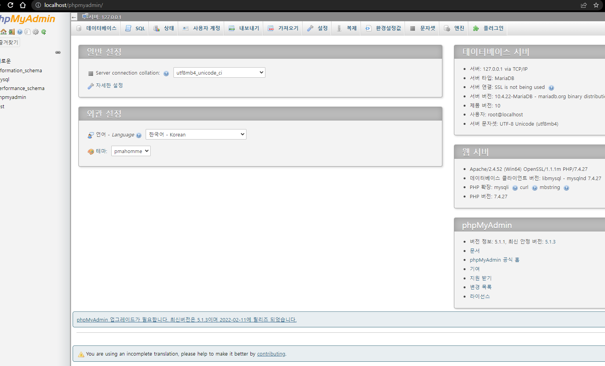Open the 문자셋 tab
This screenshot has width=605, height=366.
[x=422, y=28]
